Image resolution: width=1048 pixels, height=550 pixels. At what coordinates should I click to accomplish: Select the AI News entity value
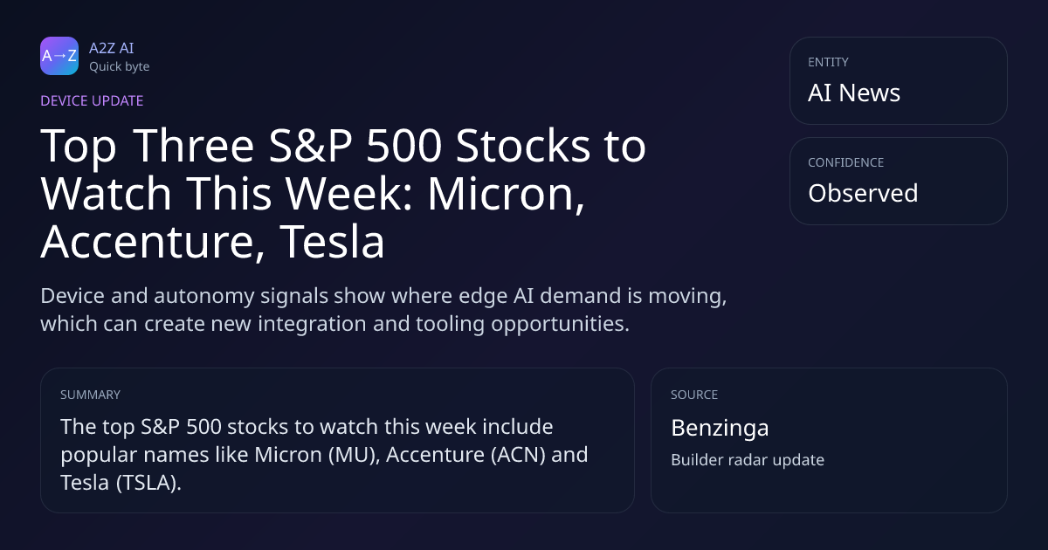(854, 93)
